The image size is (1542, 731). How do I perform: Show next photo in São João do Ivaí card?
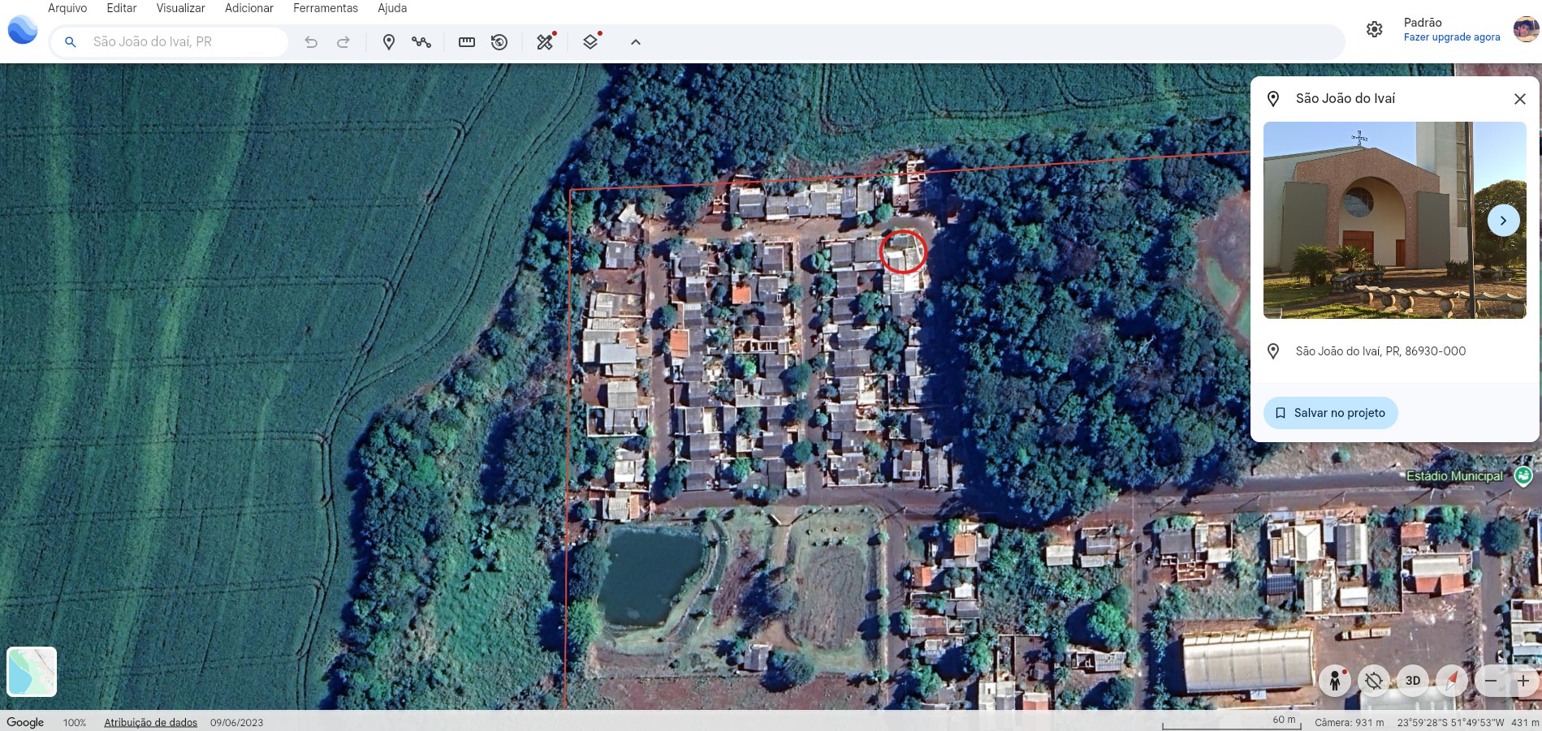[1503, 221]
